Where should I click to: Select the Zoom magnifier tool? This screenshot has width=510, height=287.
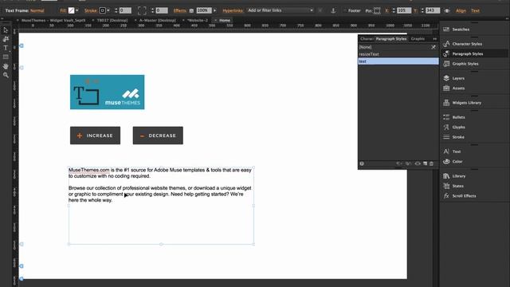[6, 75]
